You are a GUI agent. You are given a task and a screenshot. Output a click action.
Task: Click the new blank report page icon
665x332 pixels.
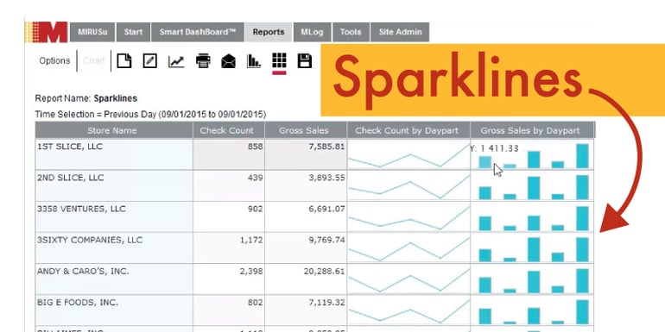(123, 61)
